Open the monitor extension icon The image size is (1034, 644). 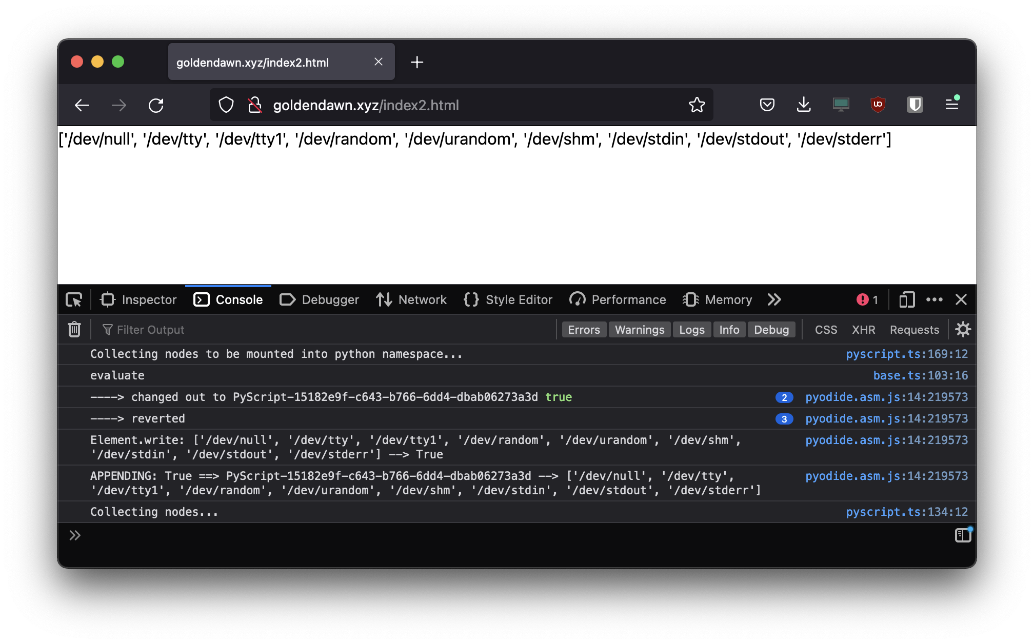click(x=841, y=105)
